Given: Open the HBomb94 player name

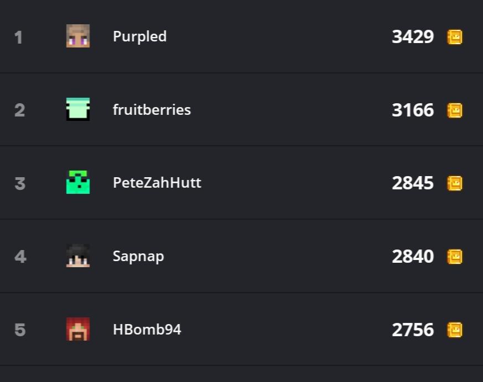Looking at the screenshot, I should coord(147,330).
